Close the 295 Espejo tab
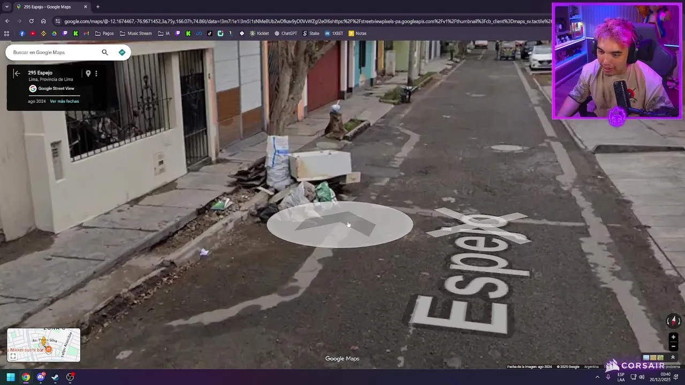Image resolution: width=685 pixels, height=385 pixels. pos(85,7)
